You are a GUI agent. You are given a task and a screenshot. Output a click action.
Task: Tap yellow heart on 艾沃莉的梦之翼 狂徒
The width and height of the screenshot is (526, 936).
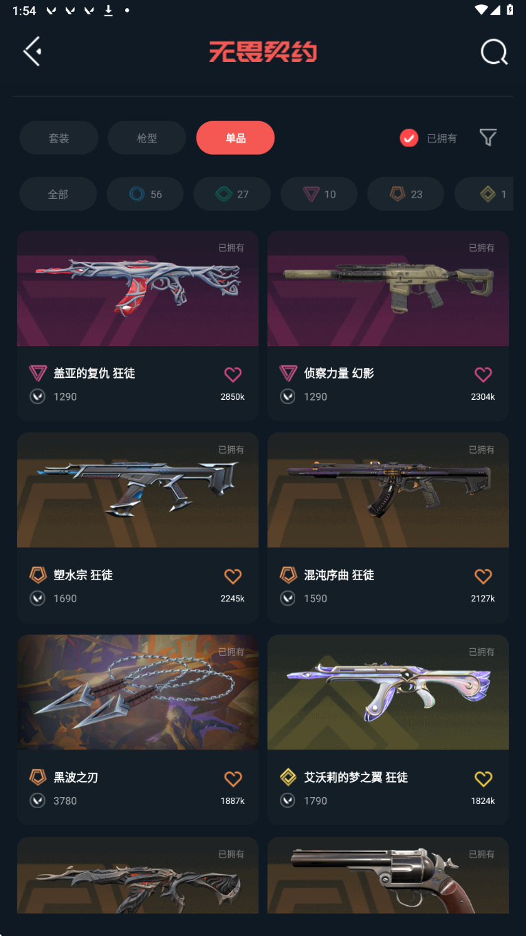483,778
